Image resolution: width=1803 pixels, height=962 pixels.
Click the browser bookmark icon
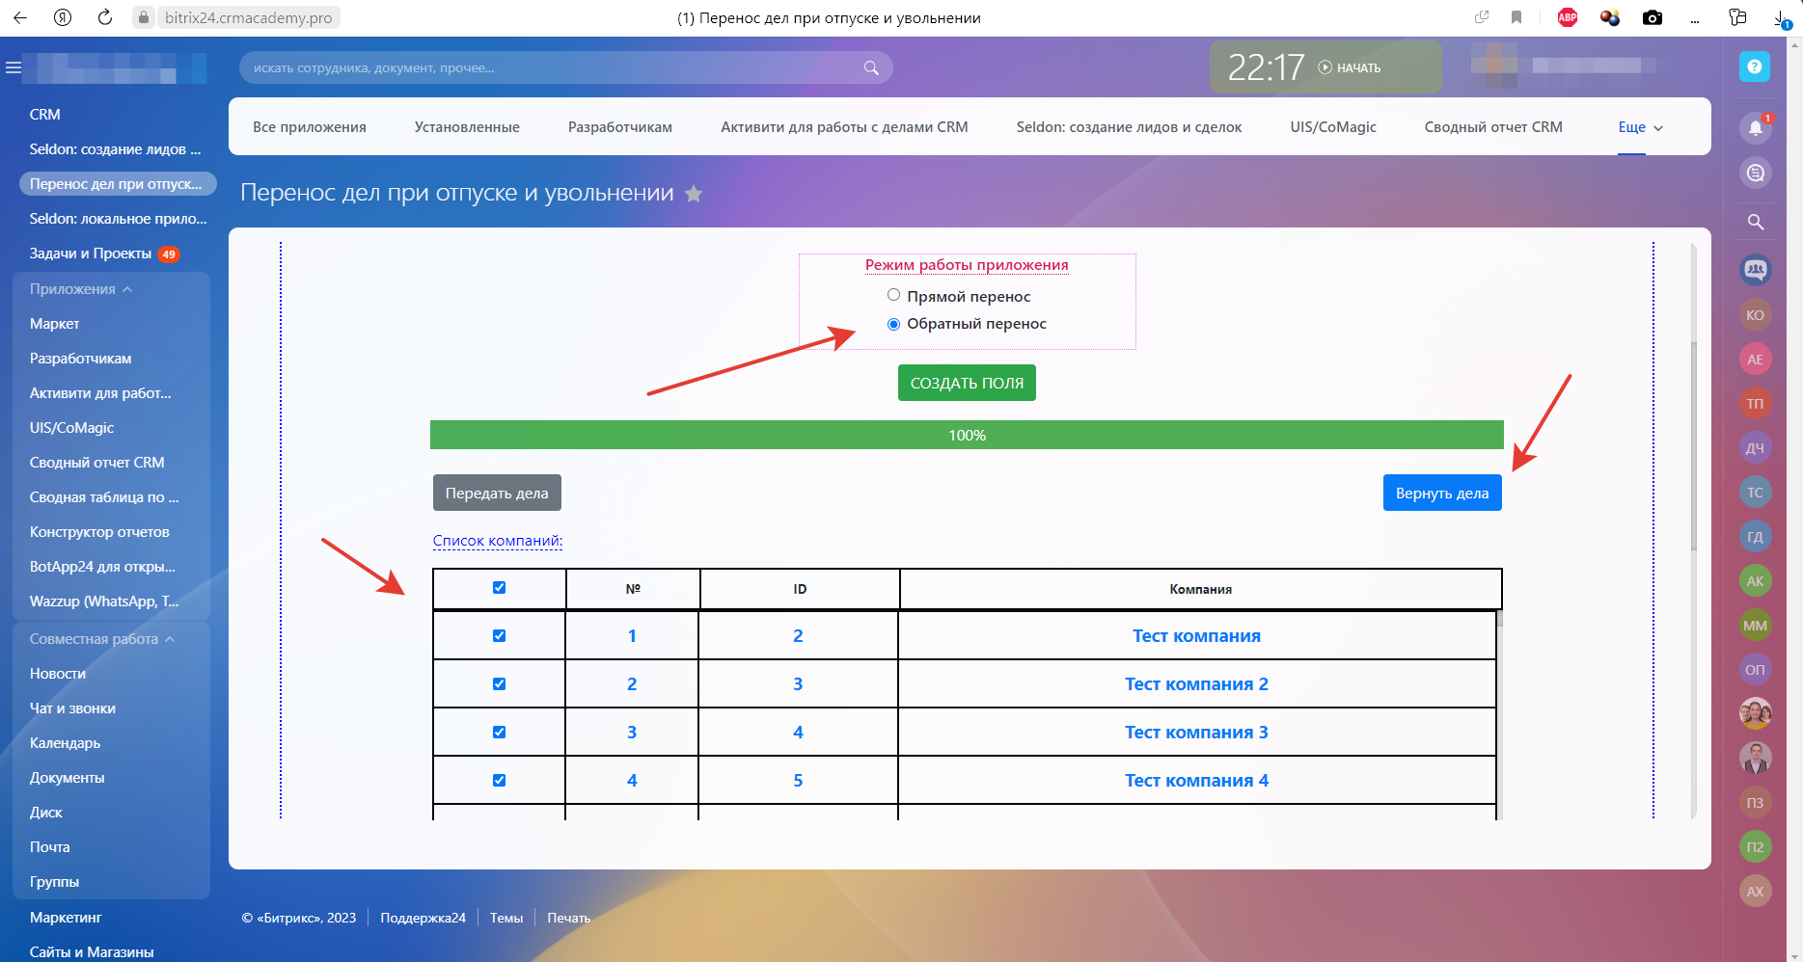pos(1516,17)
